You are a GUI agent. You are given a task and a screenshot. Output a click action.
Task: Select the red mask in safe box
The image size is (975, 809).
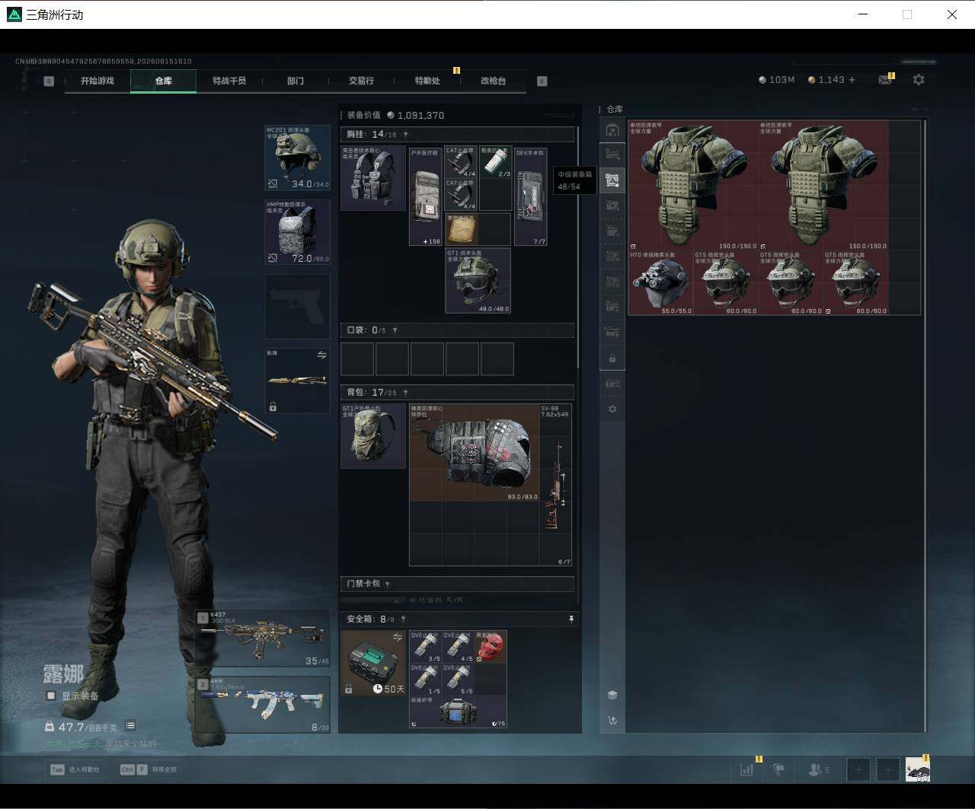pos(491,647)
